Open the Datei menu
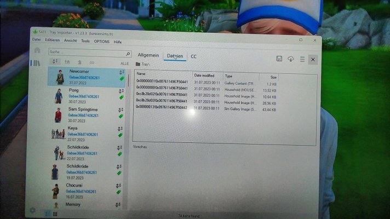The height and width of the screenshot is (219, 390). (36, 39)
